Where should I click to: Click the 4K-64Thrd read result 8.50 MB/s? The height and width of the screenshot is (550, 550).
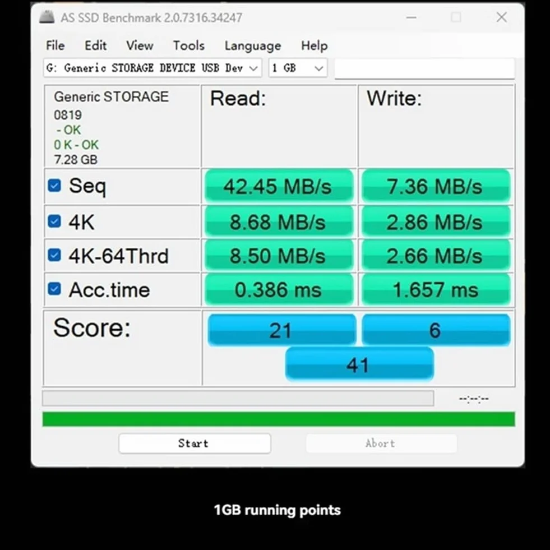coord(279,255)
